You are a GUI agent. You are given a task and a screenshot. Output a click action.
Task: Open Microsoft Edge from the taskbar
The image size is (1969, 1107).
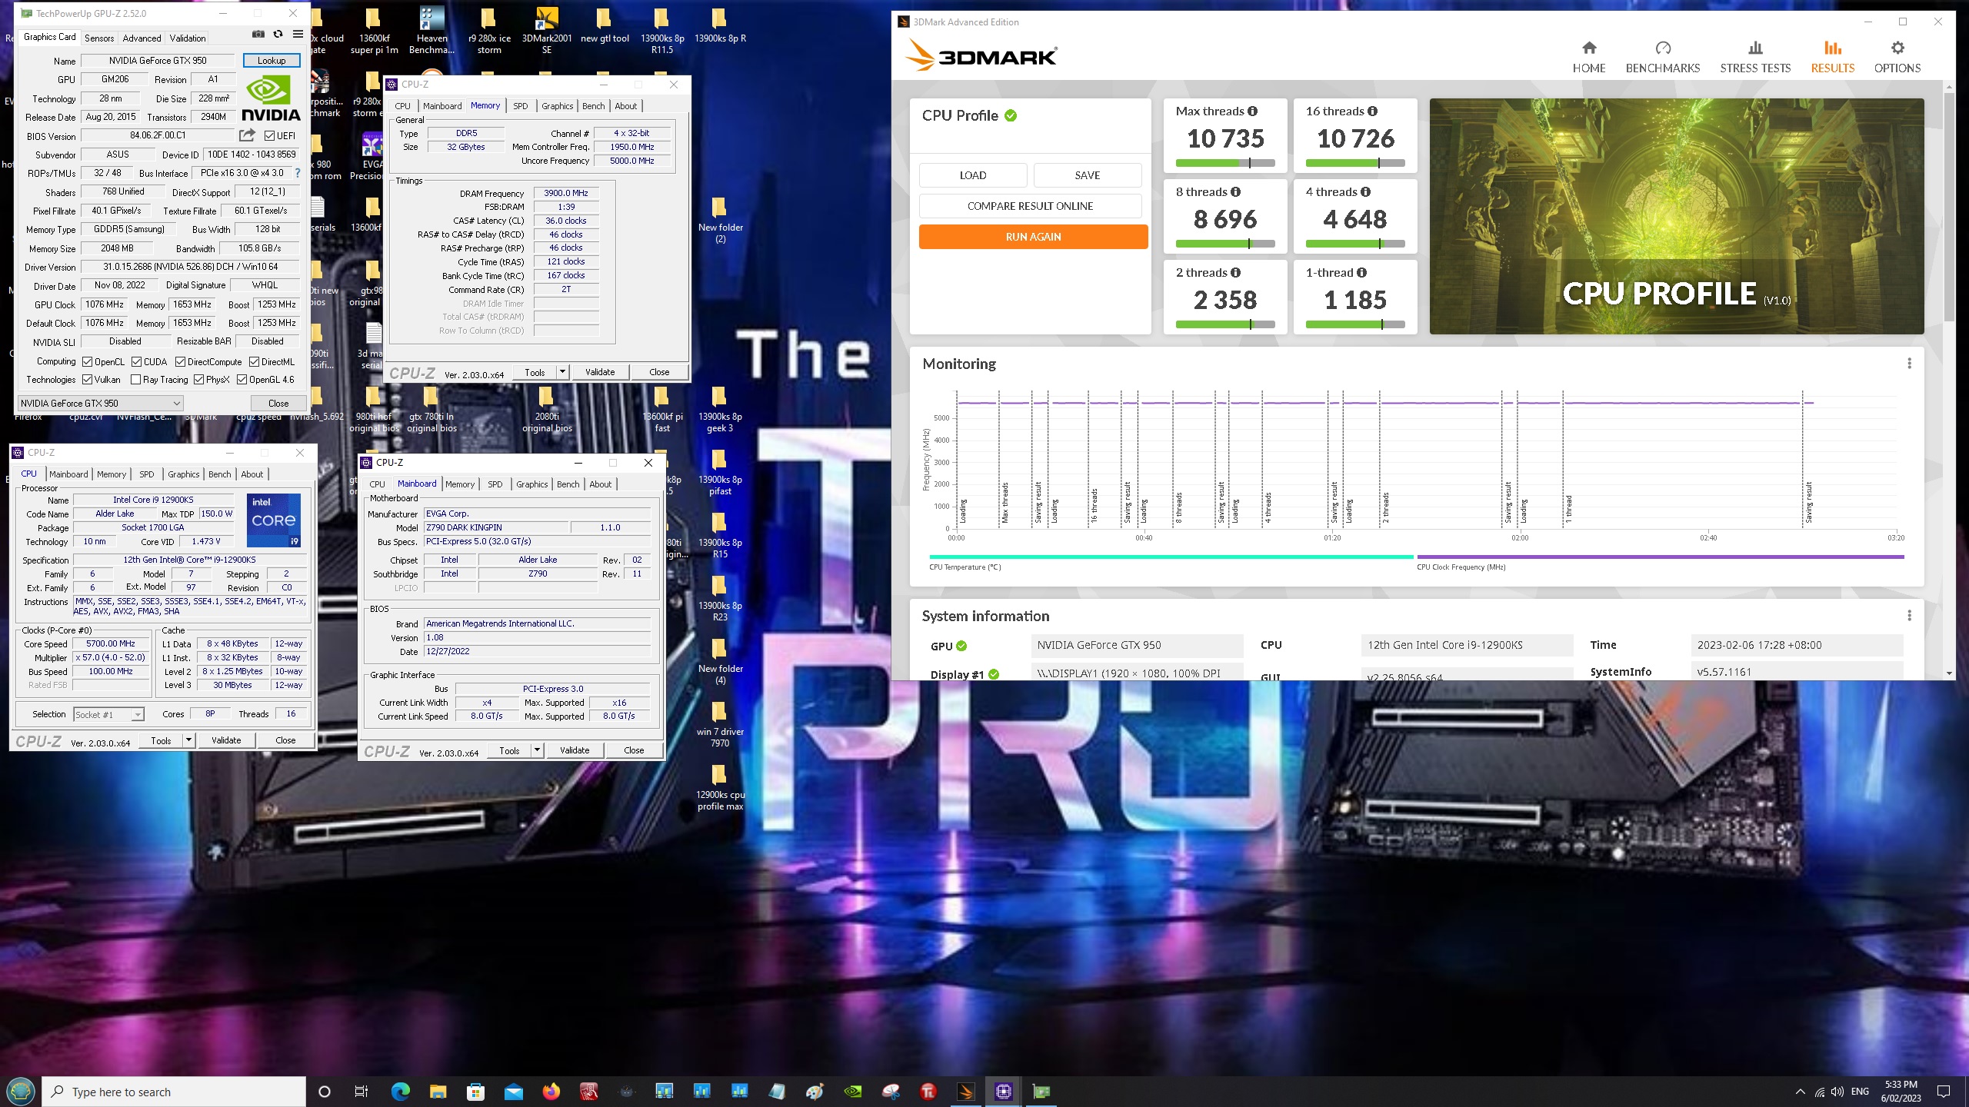coord(400,1092)
